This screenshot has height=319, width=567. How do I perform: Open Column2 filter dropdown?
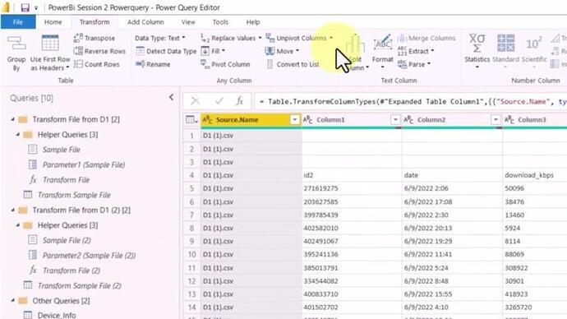[x=496, y=120]
